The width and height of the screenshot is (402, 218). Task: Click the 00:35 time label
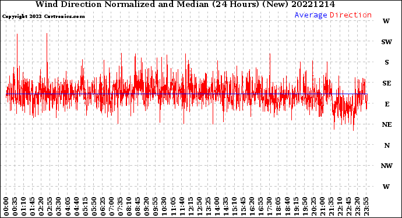pyautogui.click(x=15, y=206)
